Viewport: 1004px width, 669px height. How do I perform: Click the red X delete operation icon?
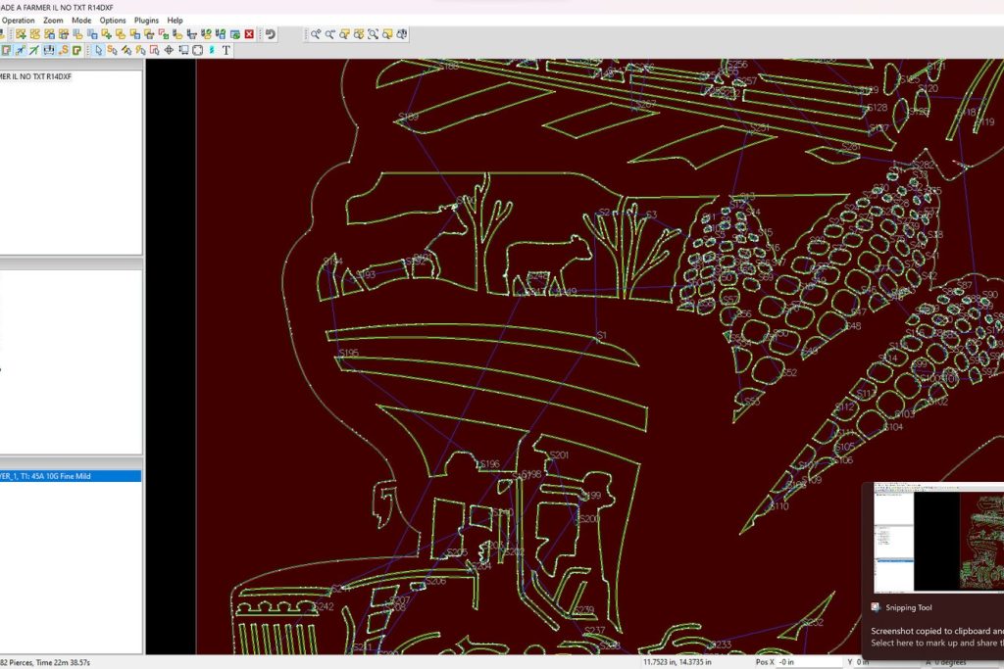(249, 34)
